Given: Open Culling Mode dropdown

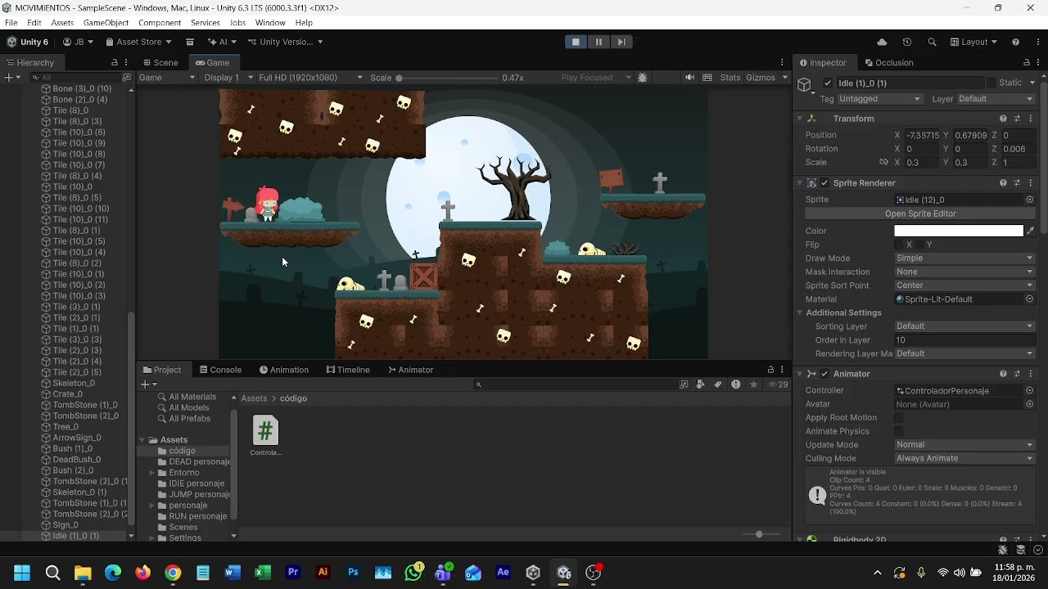Looking at the screenshot, I should tap(964, 459).
